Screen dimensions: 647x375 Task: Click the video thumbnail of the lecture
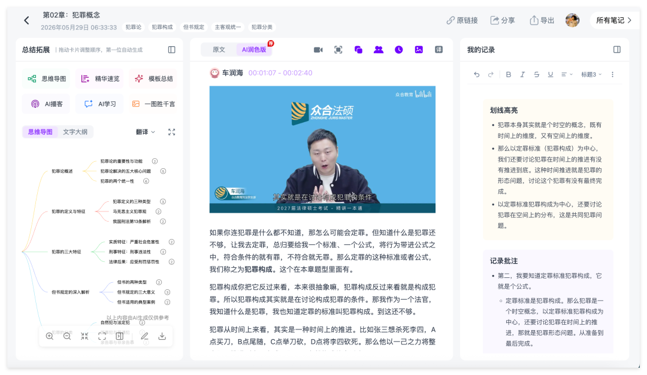point(322,149)
